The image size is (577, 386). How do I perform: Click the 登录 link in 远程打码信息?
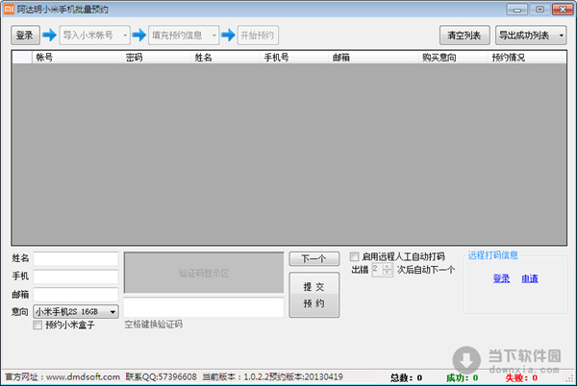(x=501, y=278)
